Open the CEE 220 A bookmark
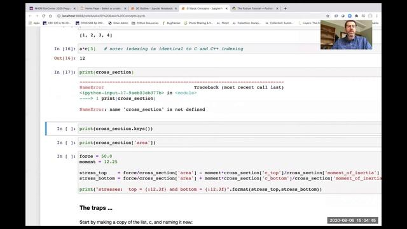The image size is (407, 229). [x=57, y=23]
